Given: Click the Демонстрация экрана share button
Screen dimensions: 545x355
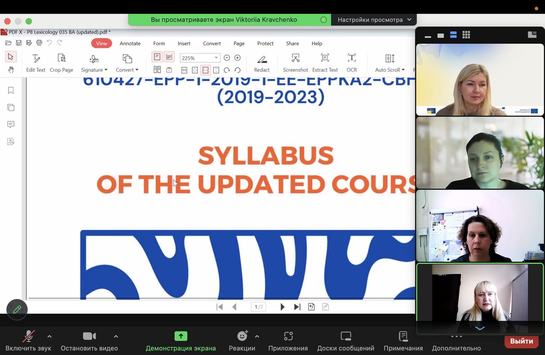Looking at the screenshot, I should [181, 341].
